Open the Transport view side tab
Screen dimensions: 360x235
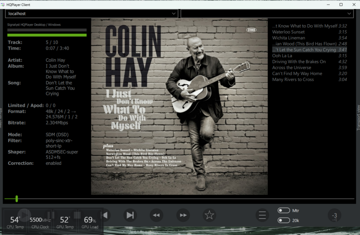point(358,118)
